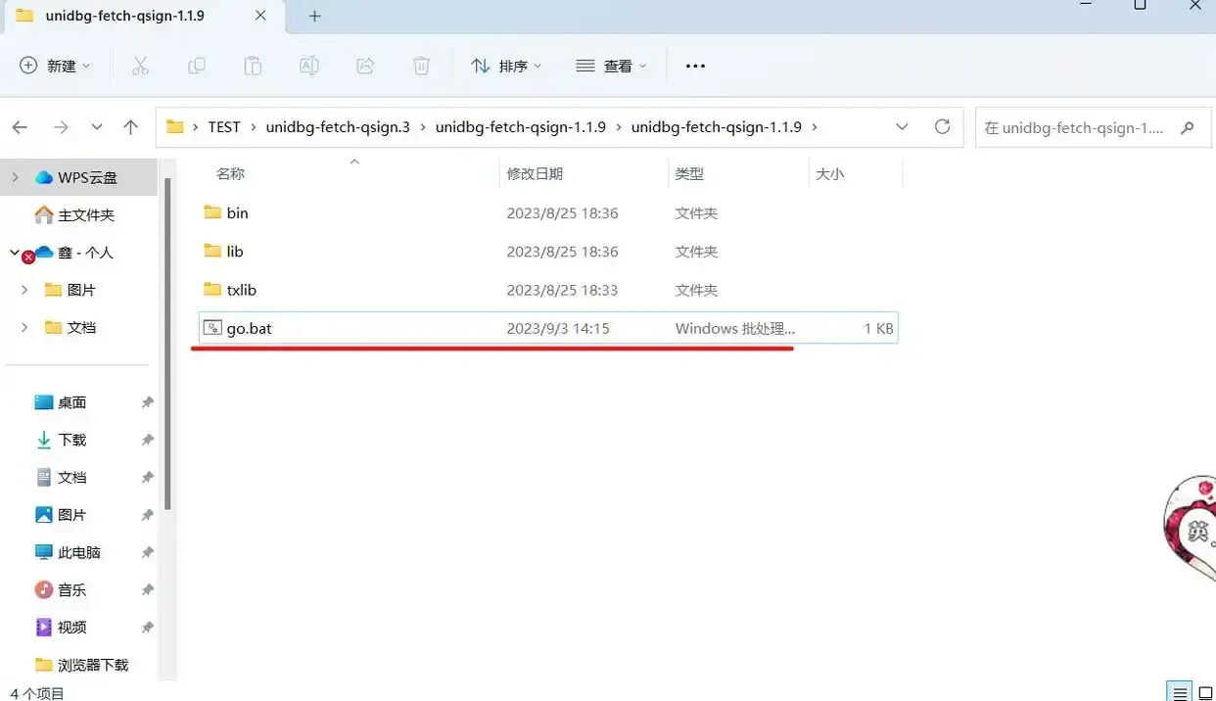Click TEST in the address breadcrumb
This screenshot has width=1216, height=701.
pos(223,127)
